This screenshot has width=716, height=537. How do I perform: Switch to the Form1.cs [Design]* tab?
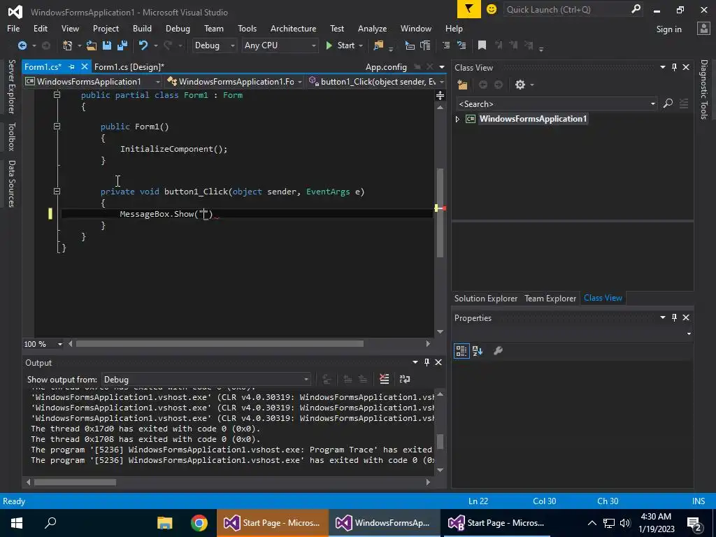[129, 66]
